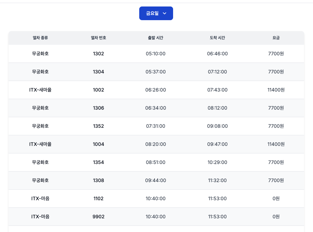Select train number 1002

tap(99, 90)
